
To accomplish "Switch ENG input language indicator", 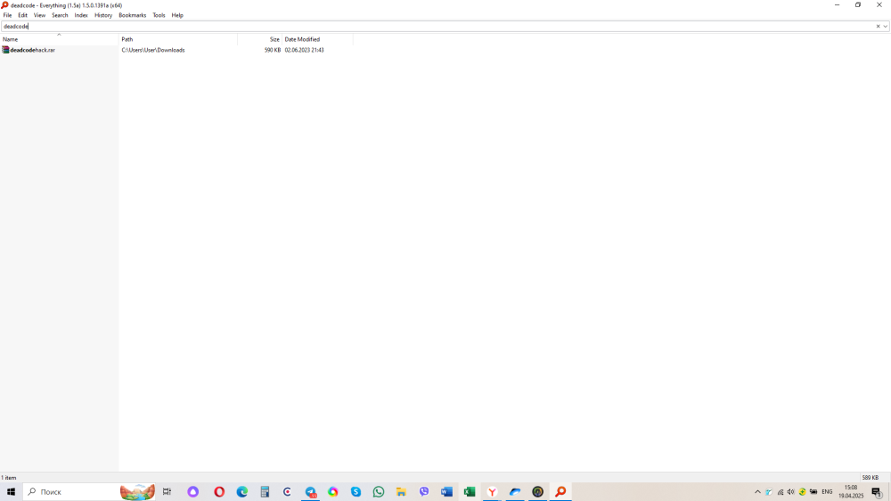I will point(827,492).
